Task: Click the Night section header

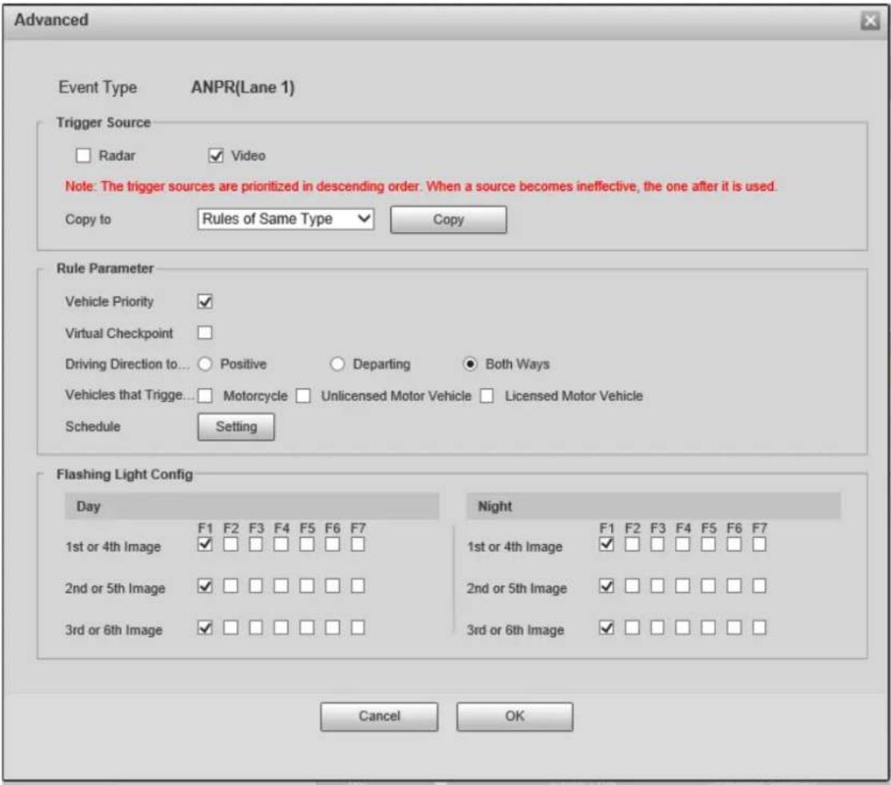Action: [653, 506]
